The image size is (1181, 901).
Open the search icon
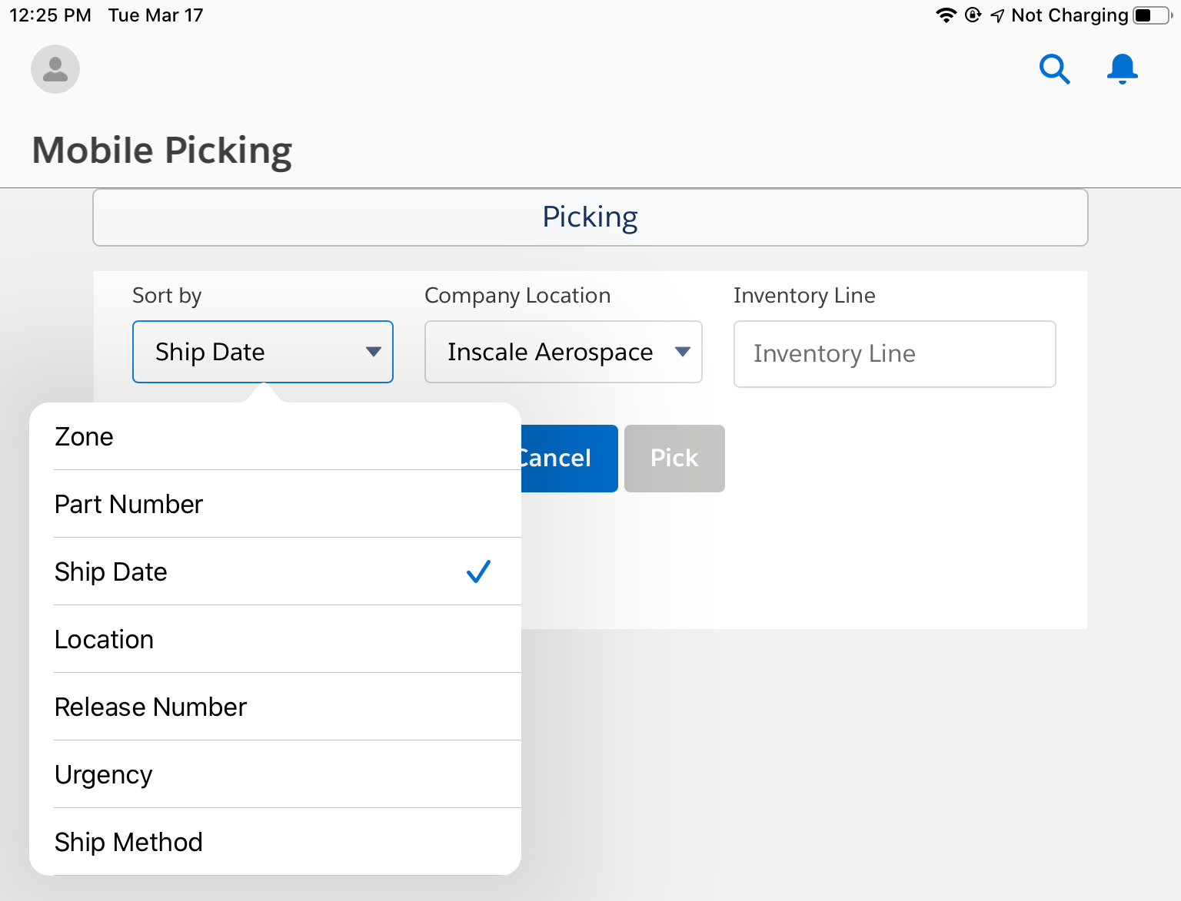(1054, 69)
